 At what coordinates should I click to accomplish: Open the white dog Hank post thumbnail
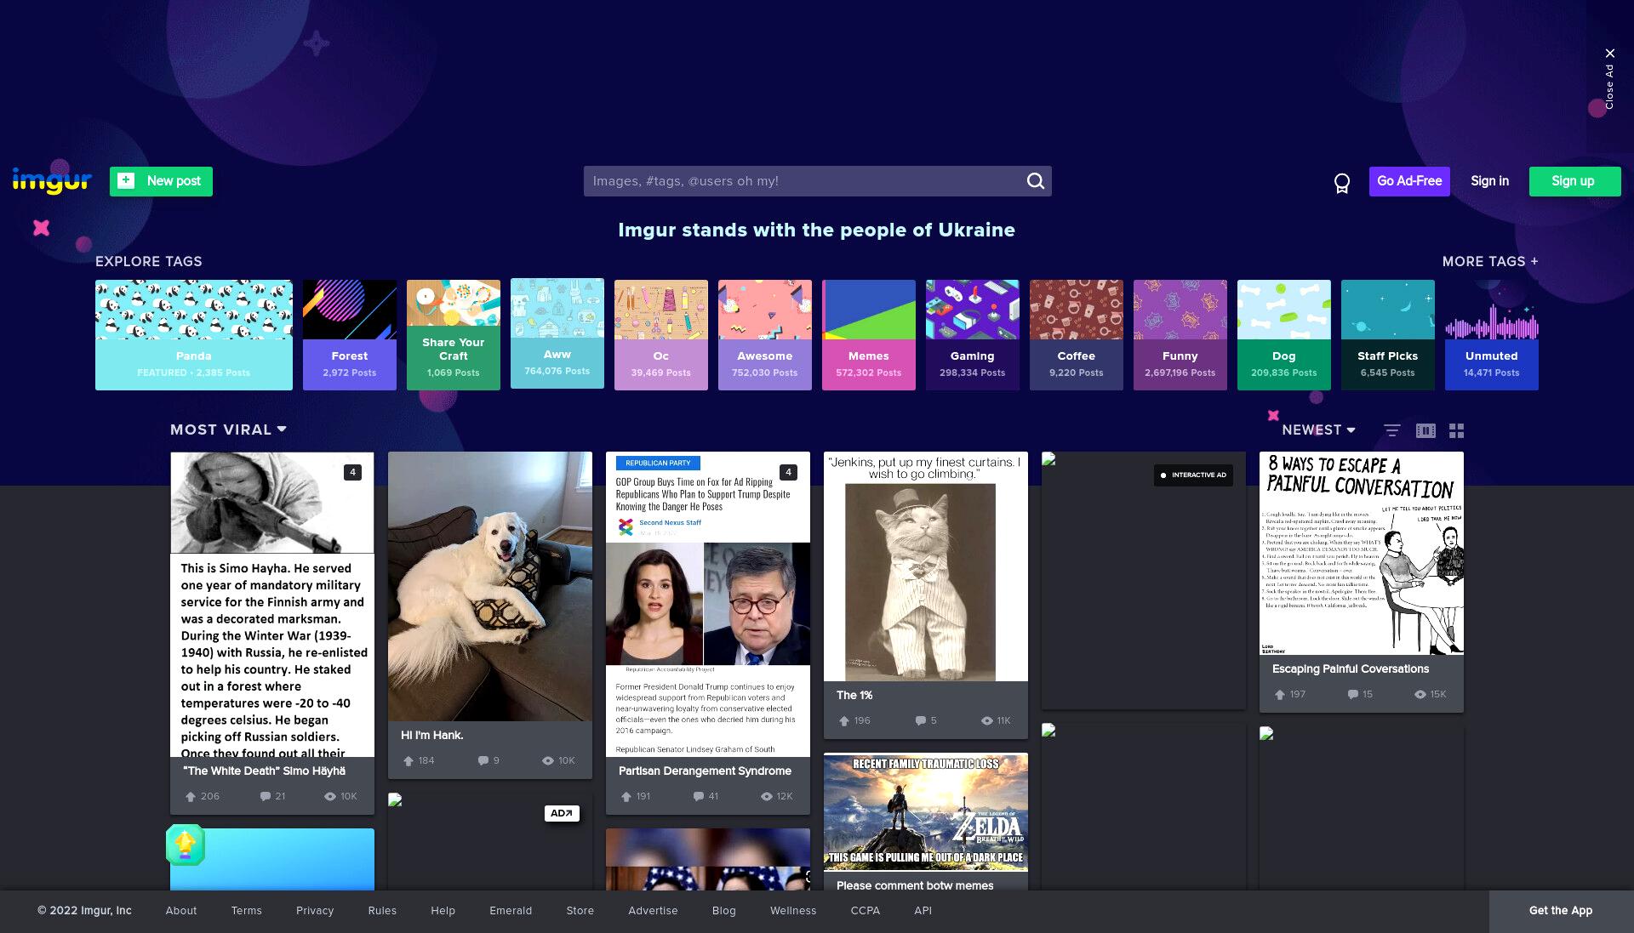coord(490,587)
